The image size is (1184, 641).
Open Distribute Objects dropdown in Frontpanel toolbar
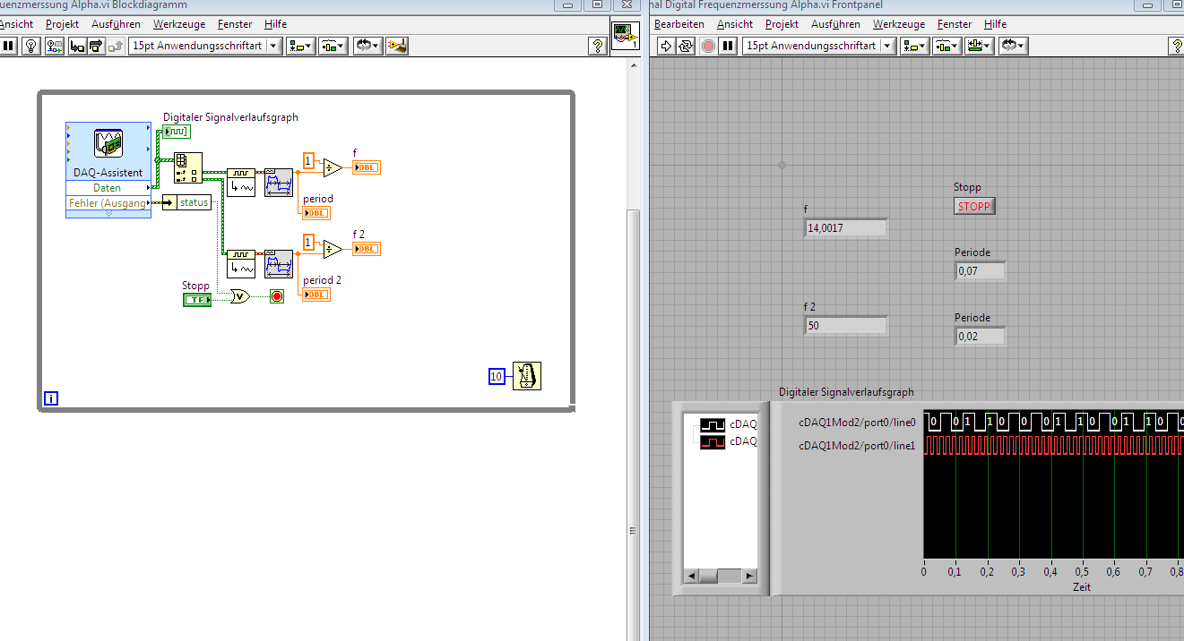pos(948,46)
